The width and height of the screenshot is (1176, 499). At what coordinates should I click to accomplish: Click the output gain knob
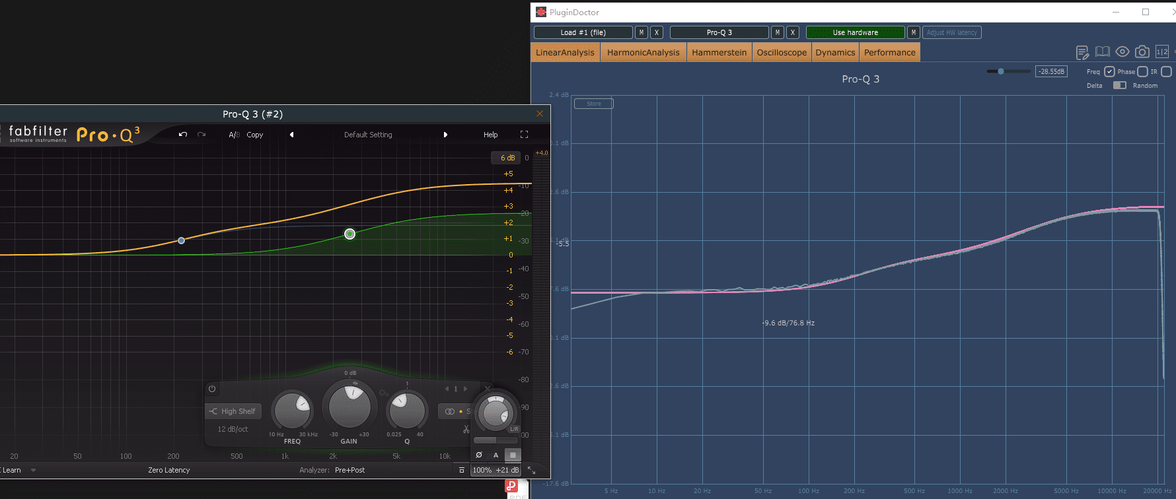(x=495, y=413)
